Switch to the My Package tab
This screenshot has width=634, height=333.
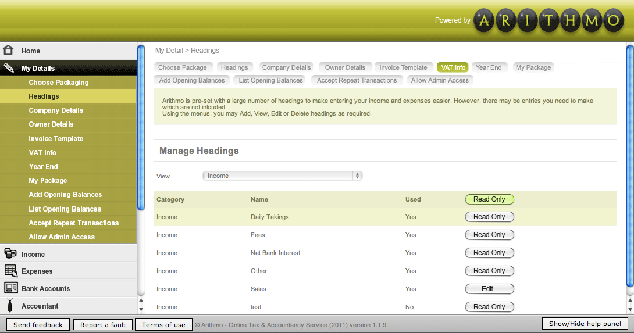[533, 67]
